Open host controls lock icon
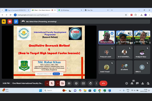Image resolution: width=152 pixels, height=101 pixels. click(148, 83)
